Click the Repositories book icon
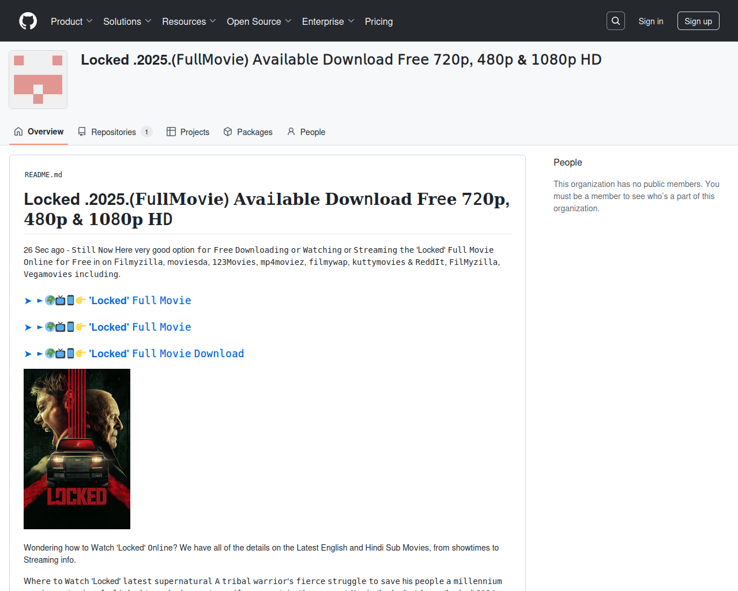This screenshot has height=591, width=738. pyautogui.click(x=82, y=132)
